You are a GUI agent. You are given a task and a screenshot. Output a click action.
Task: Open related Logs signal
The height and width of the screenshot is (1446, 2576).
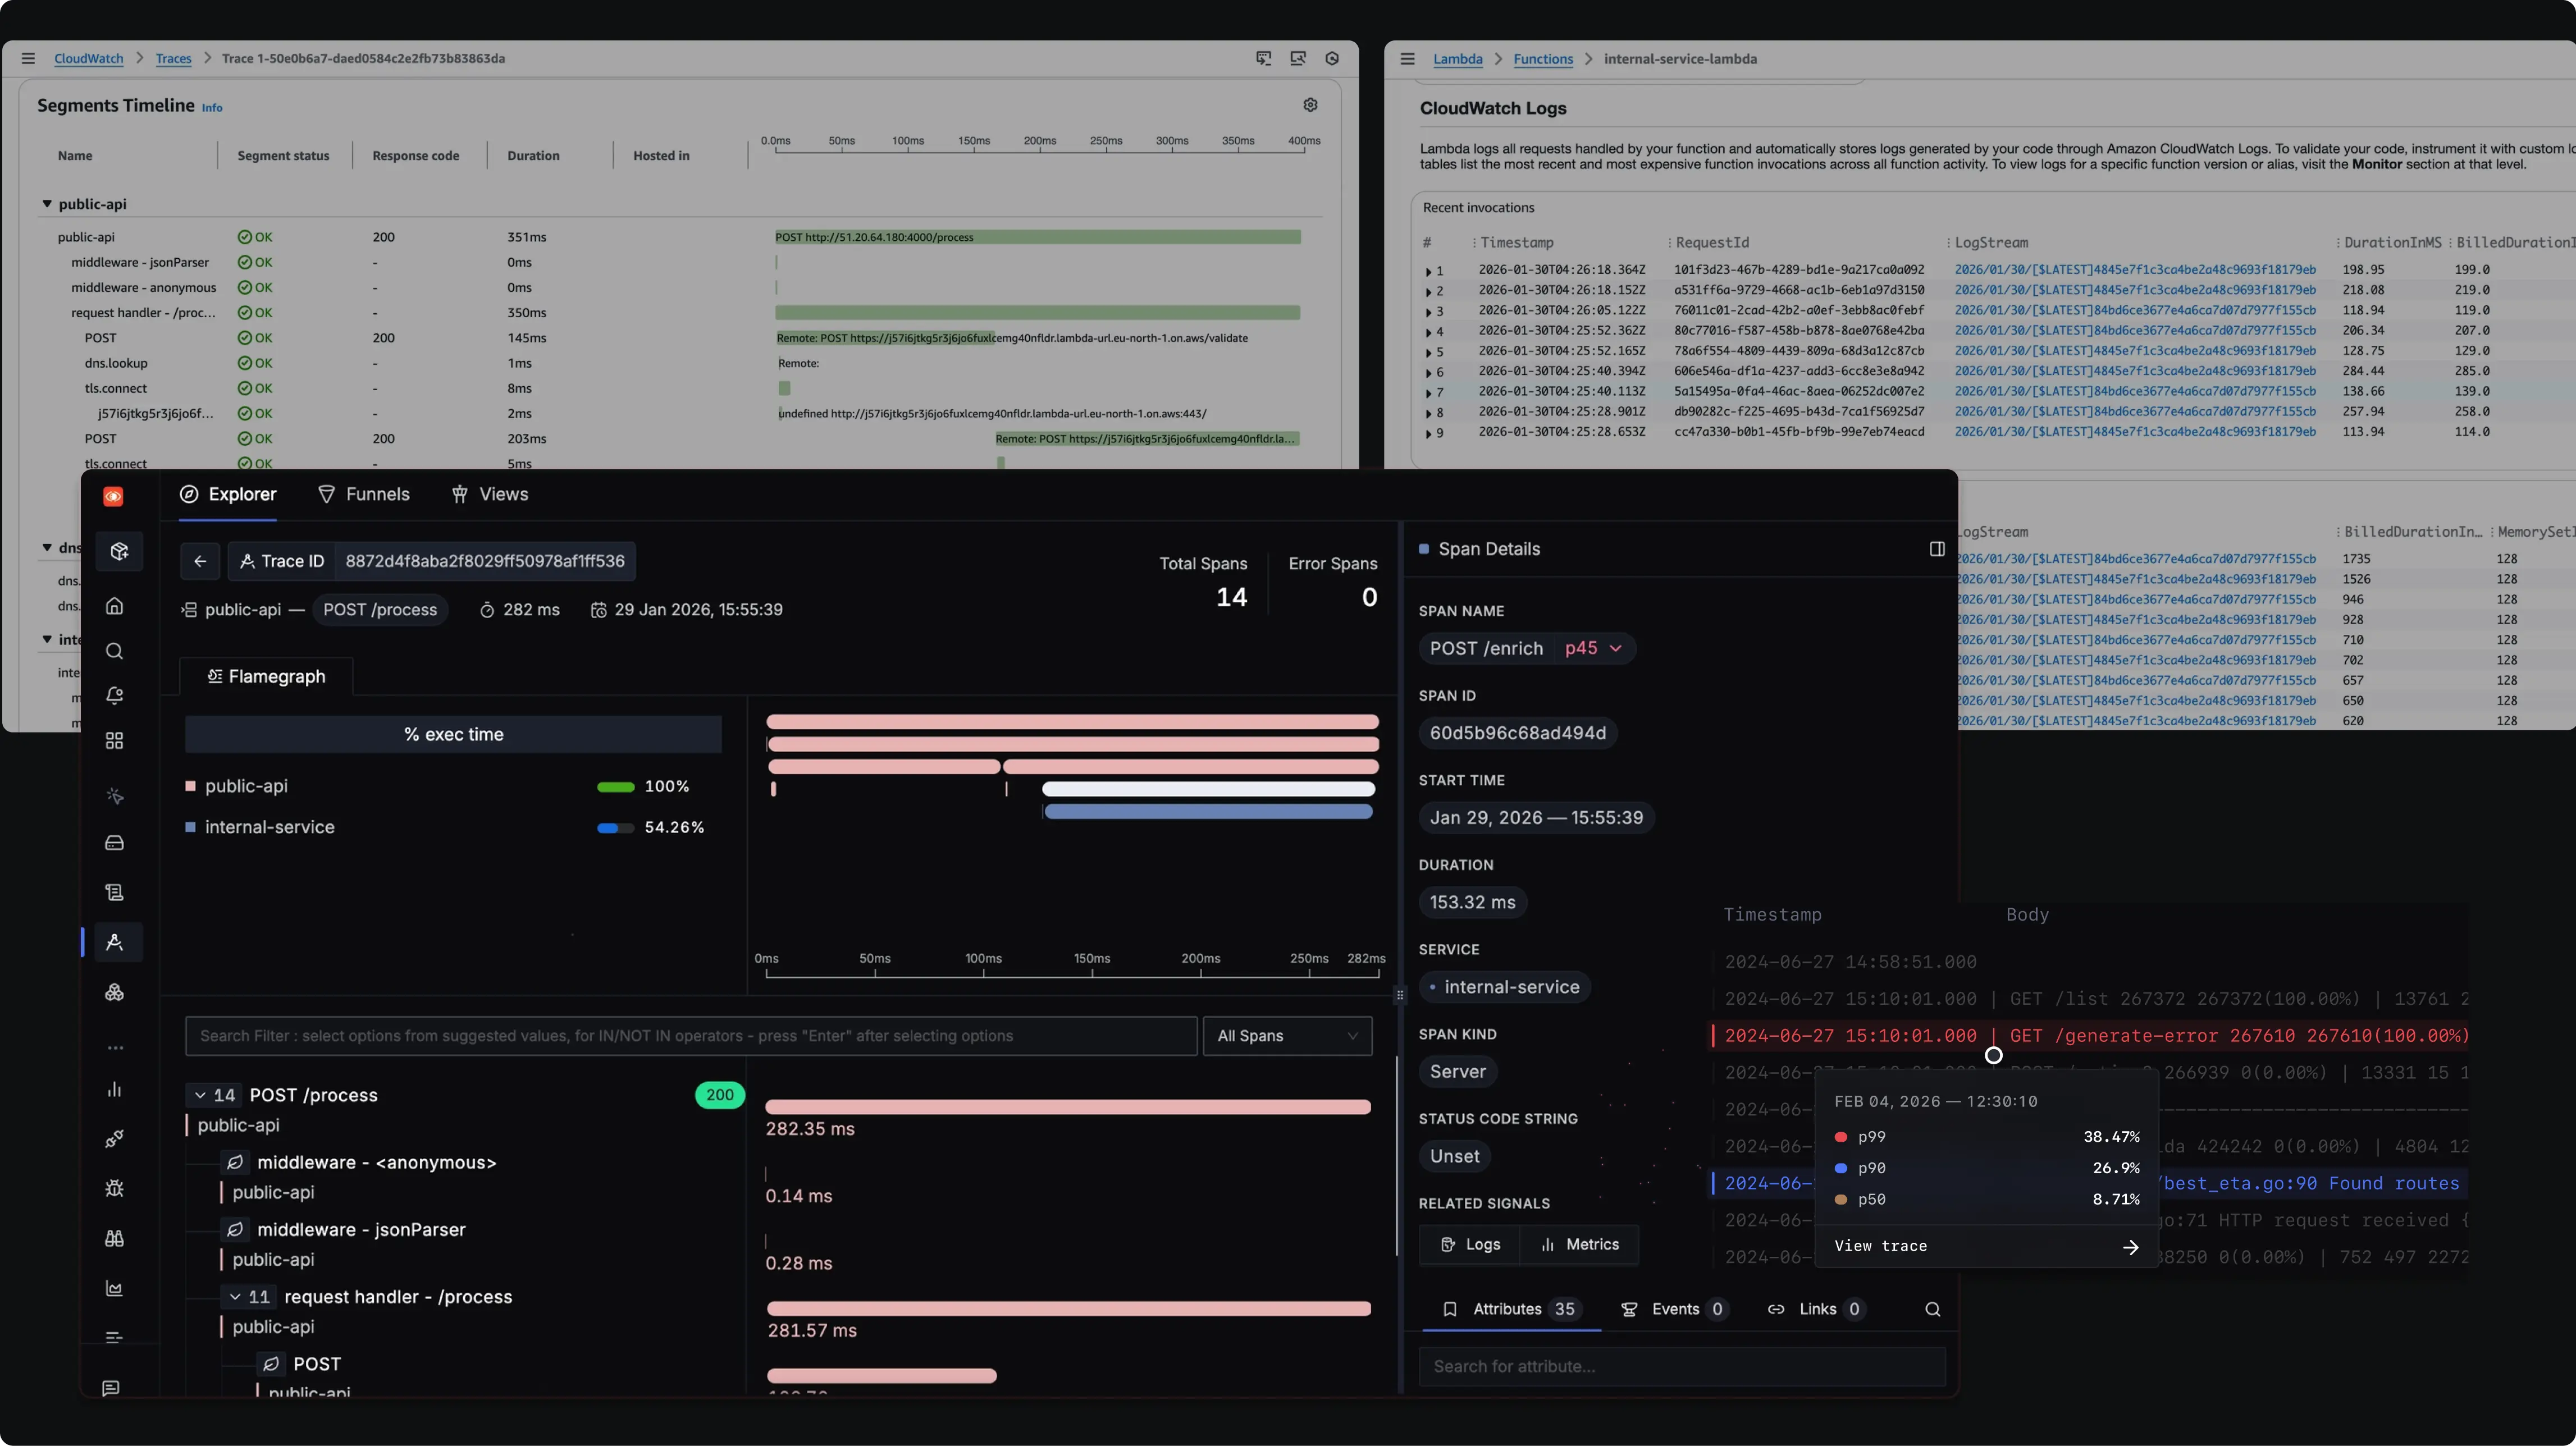pyautogui.click(x=1470, y=1244)
